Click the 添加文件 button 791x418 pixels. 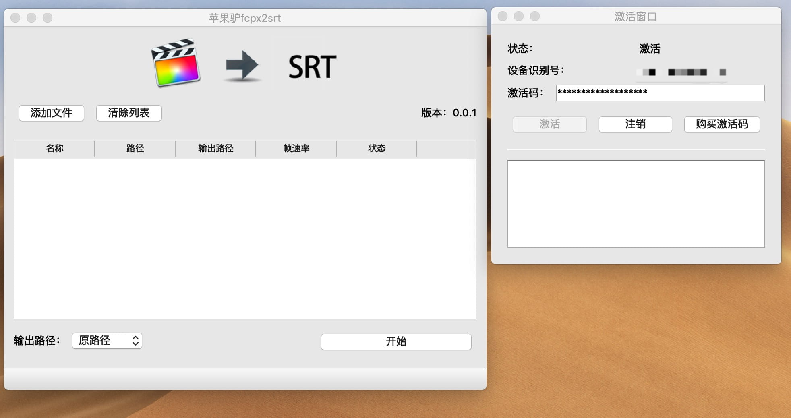(52, 113)
